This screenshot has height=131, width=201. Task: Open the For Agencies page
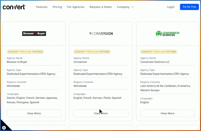(76, 7)
